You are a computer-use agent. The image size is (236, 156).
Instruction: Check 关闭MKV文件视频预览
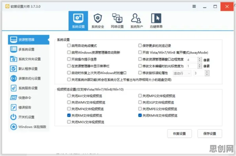[69, 122]
